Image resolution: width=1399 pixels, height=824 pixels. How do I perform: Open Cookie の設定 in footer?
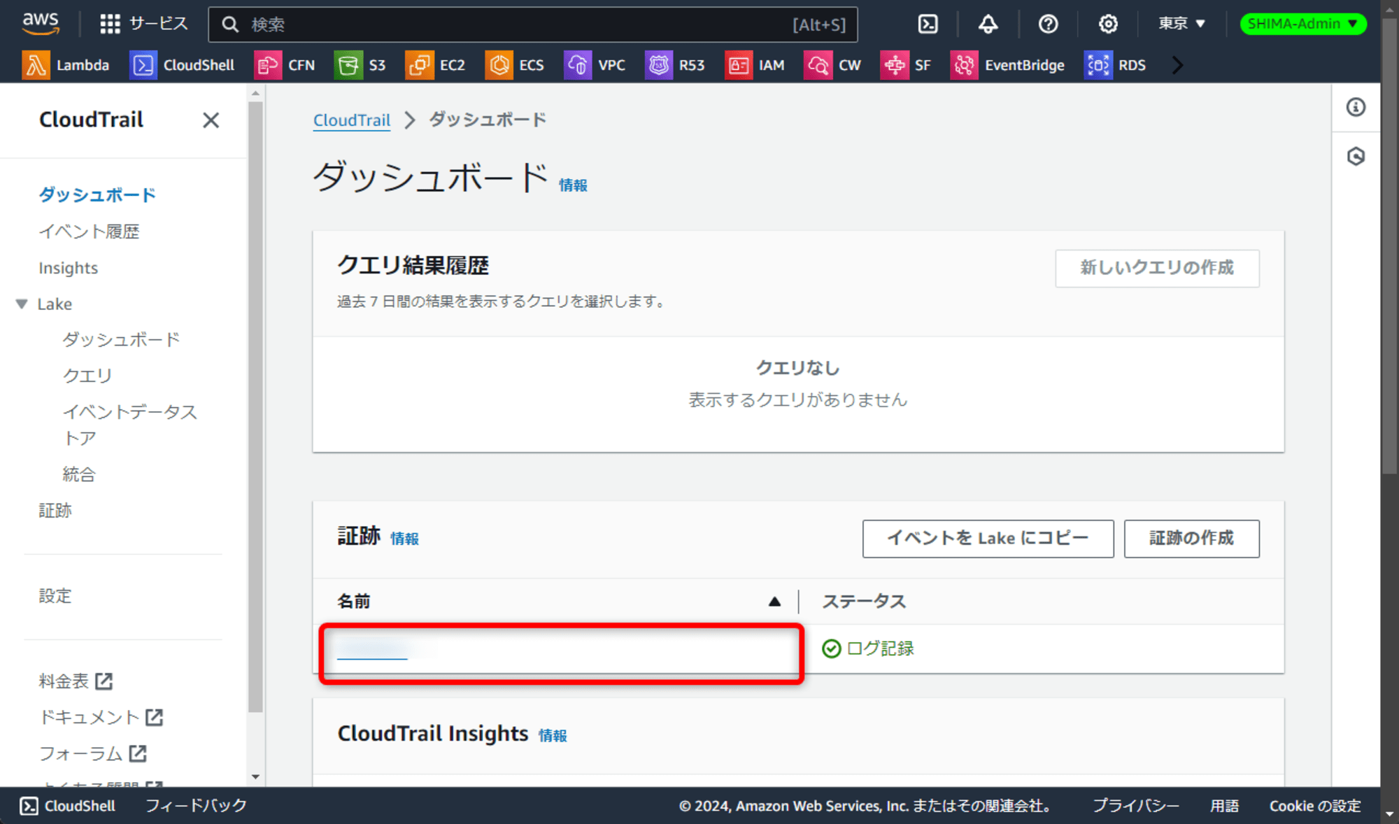pyautogui.click(x=1315, y=806)
